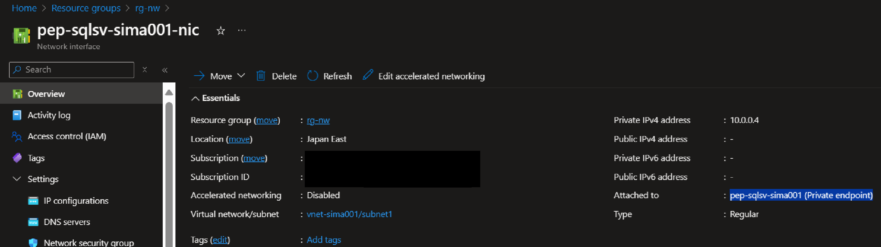Screen dimensions: 881x247
Task: Collapse the sidebar with double chevron
Action: click(165, 70)
